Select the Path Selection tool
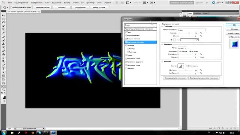 pos(3,72)
